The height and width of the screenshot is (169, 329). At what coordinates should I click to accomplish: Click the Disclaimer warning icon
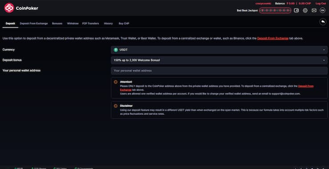pyautogui.click(x=116, y=106)
